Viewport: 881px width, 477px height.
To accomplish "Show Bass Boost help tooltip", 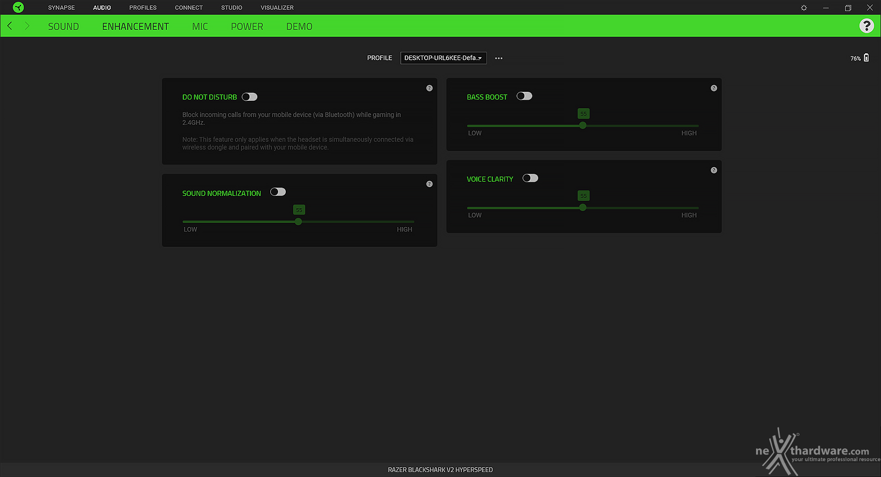I will click(714, 88).
